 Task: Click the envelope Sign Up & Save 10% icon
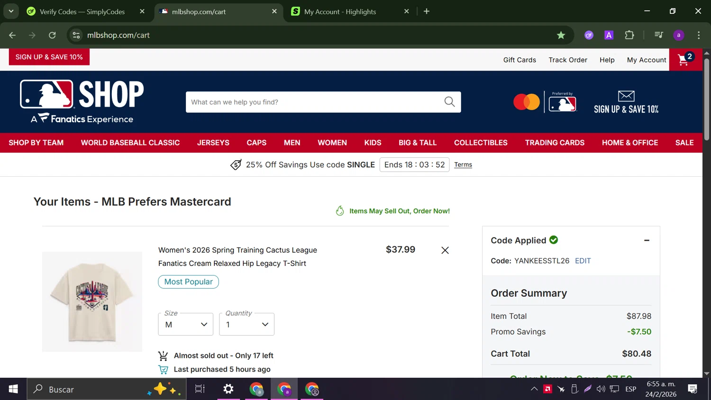626,102
